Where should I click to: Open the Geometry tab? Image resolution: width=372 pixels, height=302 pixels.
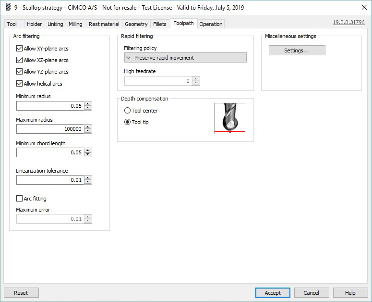(x=136, y=24)
